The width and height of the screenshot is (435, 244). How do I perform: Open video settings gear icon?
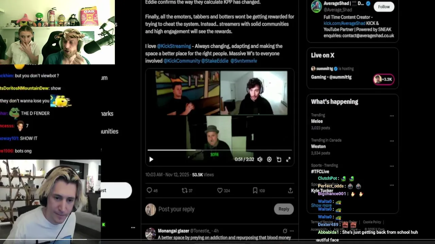tap(269, 159)
